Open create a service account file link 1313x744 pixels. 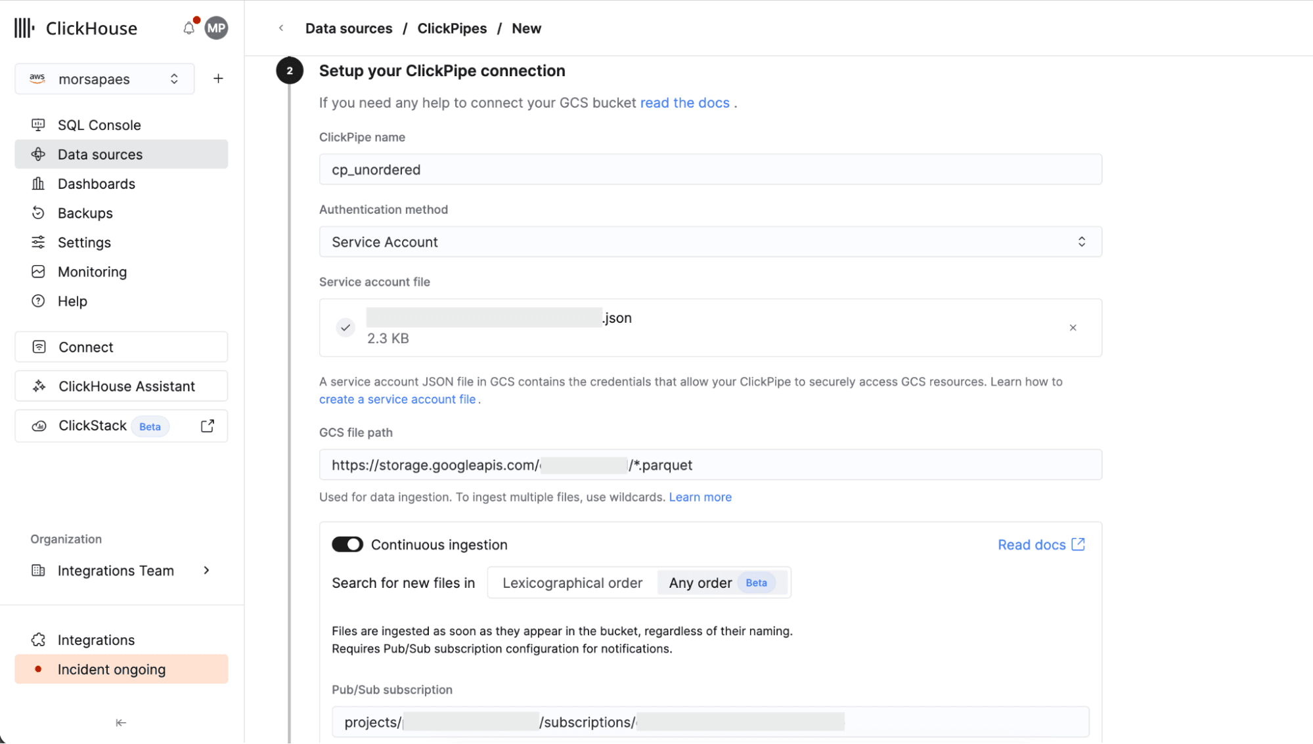coord(397,400)
